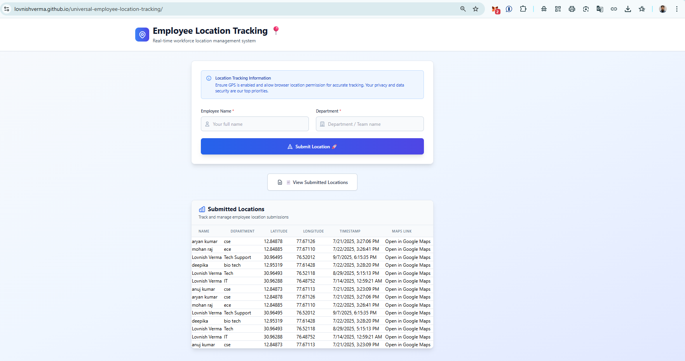
Task: Click the printer icon in browser toolbar
Action: click(572, 9)
